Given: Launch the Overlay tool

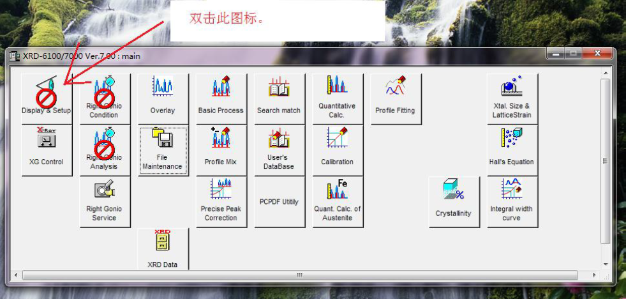Looking at the screenshot, I should click(163, 99).
